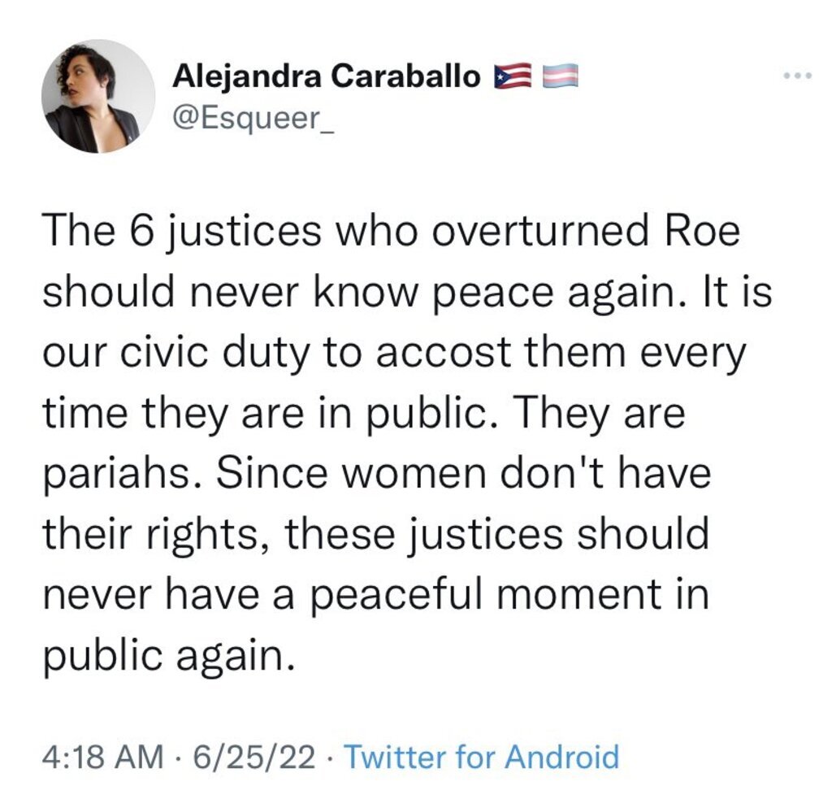Click the 4:18 AM timestamp
This screenshot has width=832, height=790.
[103, 757]
